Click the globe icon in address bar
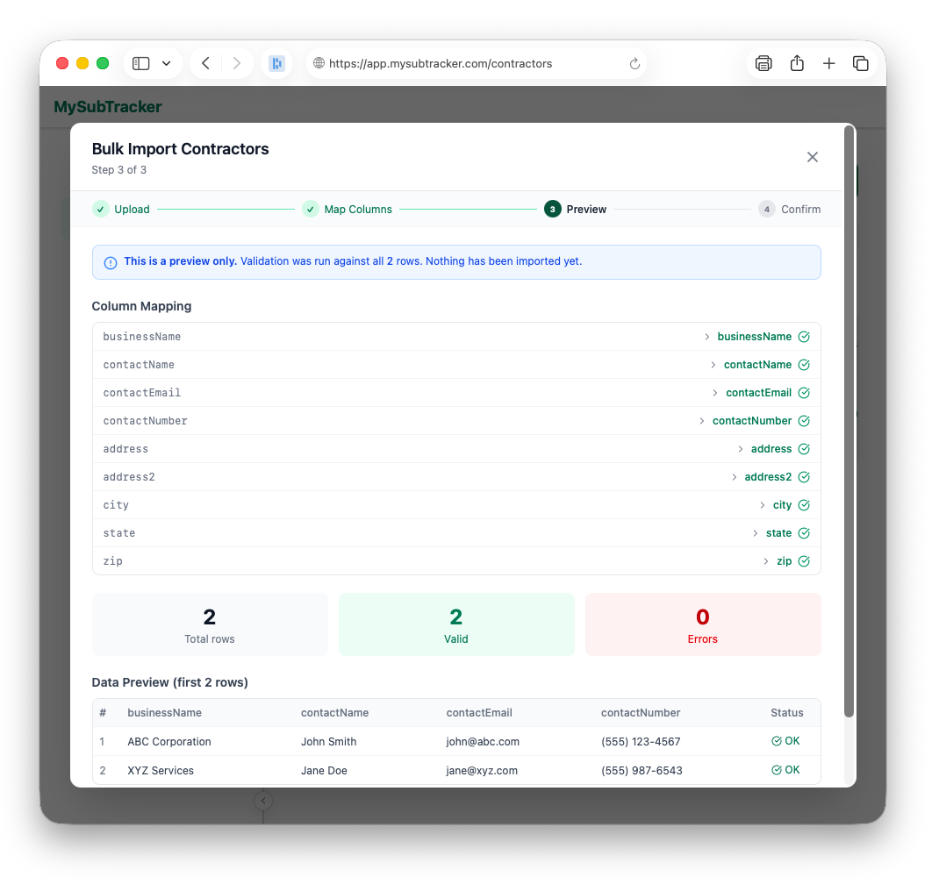939x884 pixels. pyautogui.click(x=319, y=63)
